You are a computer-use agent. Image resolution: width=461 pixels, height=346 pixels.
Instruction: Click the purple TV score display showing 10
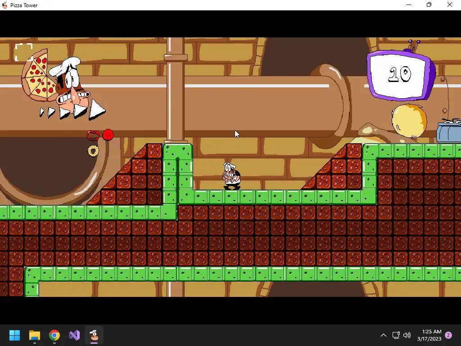coord(401,75)
